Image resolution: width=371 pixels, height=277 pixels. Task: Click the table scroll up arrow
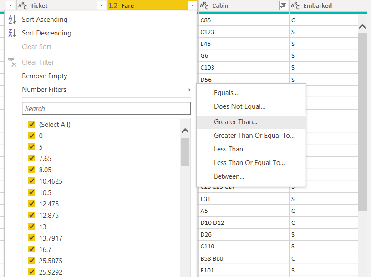[x=362, y=27]
